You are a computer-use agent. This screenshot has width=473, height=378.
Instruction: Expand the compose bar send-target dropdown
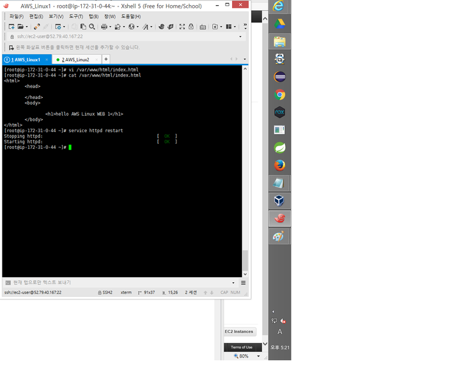[233, 282]
